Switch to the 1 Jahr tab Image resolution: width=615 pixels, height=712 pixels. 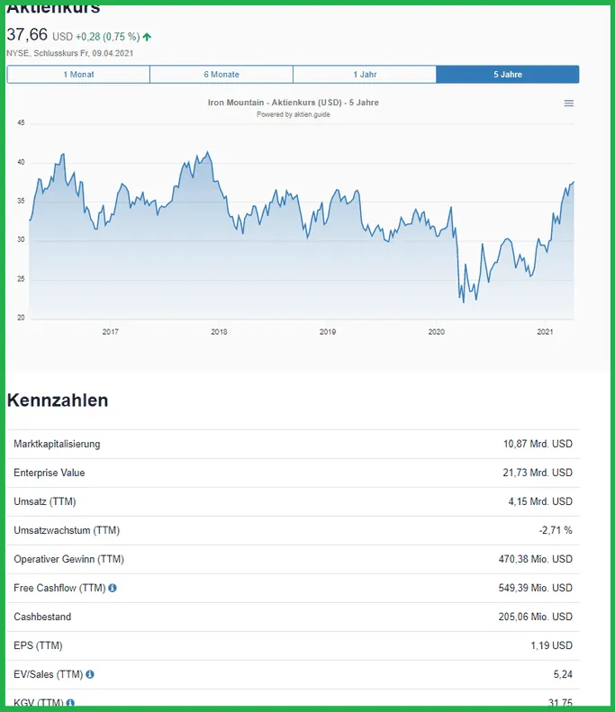(365, 75)
